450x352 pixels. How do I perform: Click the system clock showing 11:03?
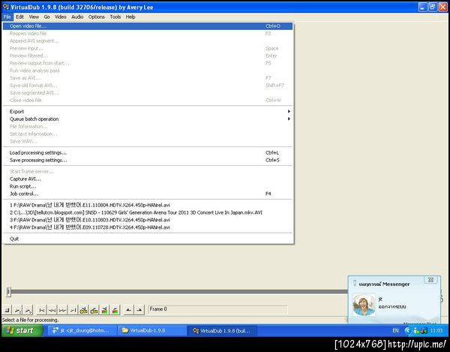[x=436, y=331]
